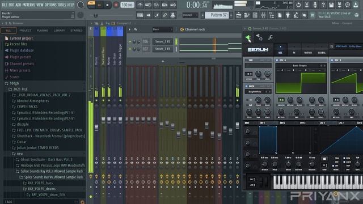The image size is (363, 204).
Task: Switch browser to PLUGINS tab
Action: click(x=43, y=30)
